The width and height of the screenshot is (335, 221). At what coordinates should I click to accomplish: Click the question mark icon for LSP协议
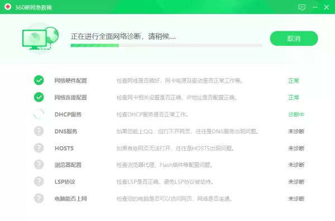click(x=39, y=181)
